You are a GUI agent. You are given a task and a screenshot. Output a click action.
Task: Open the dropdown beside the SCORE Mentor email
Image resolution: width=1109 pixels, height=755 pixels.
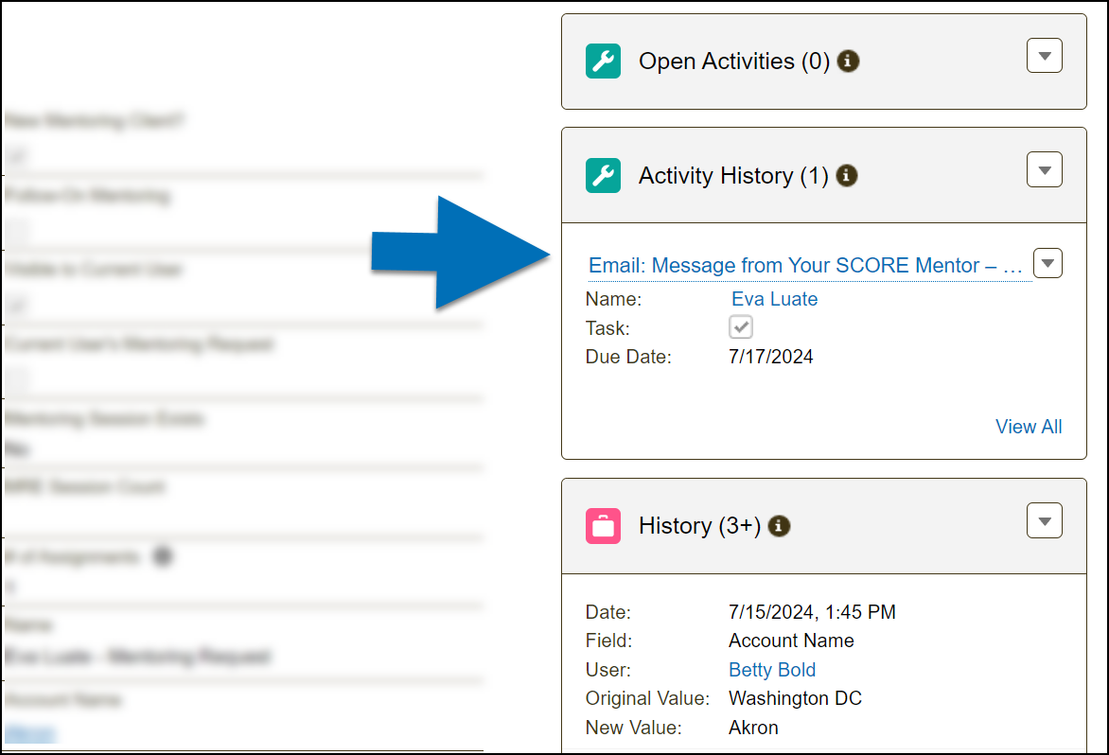coord(1047,263)
